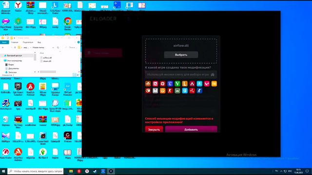The width and height of the screenshot is (312, 175).
Task: Select the orange circle game icon
Action: pos(162,91)
